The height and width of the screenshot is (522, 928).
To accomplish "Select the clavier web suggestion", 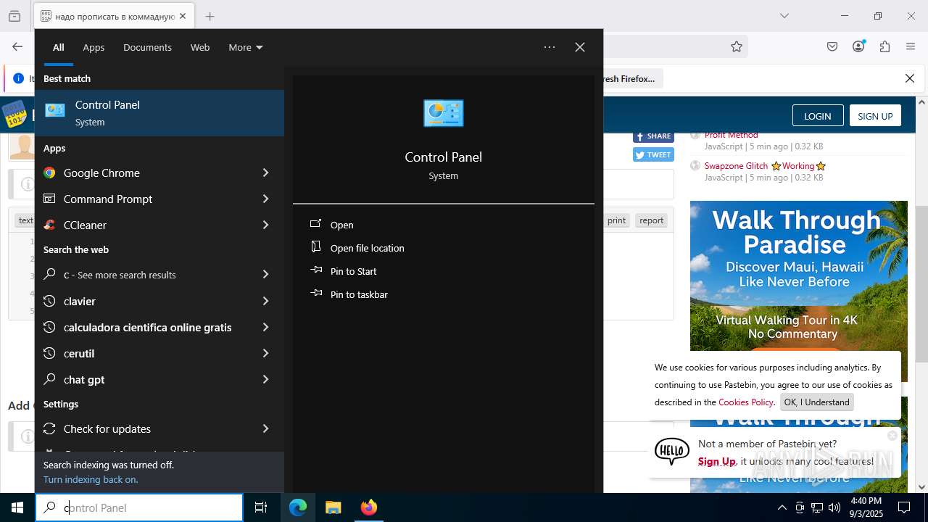I will point(142,301).
